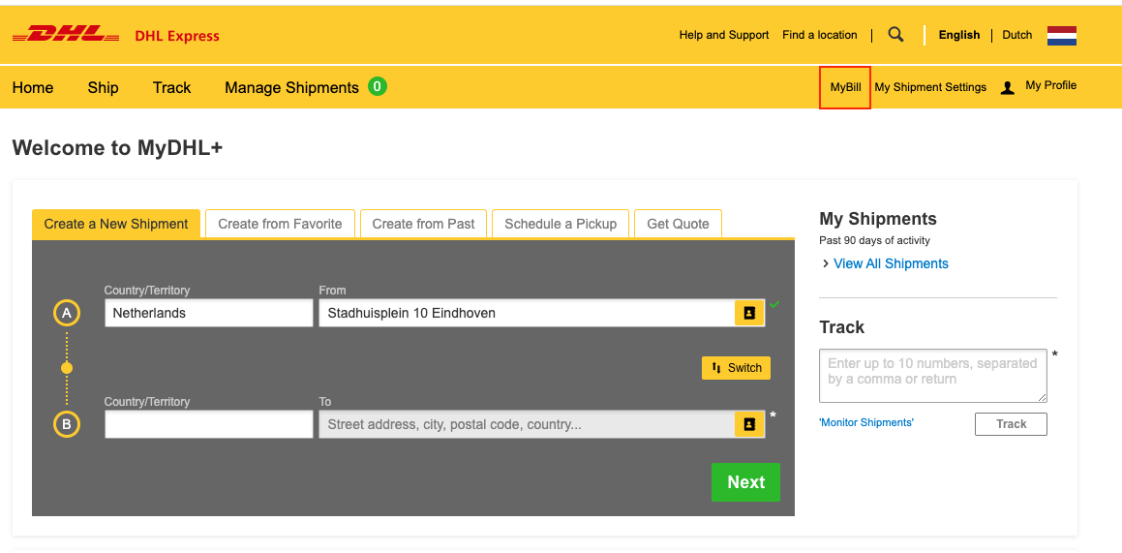Image resolution: width=1122 pixels, height=553 pixels.
Task: Open the Get Quote tab
Action: (x=678, y=224)
